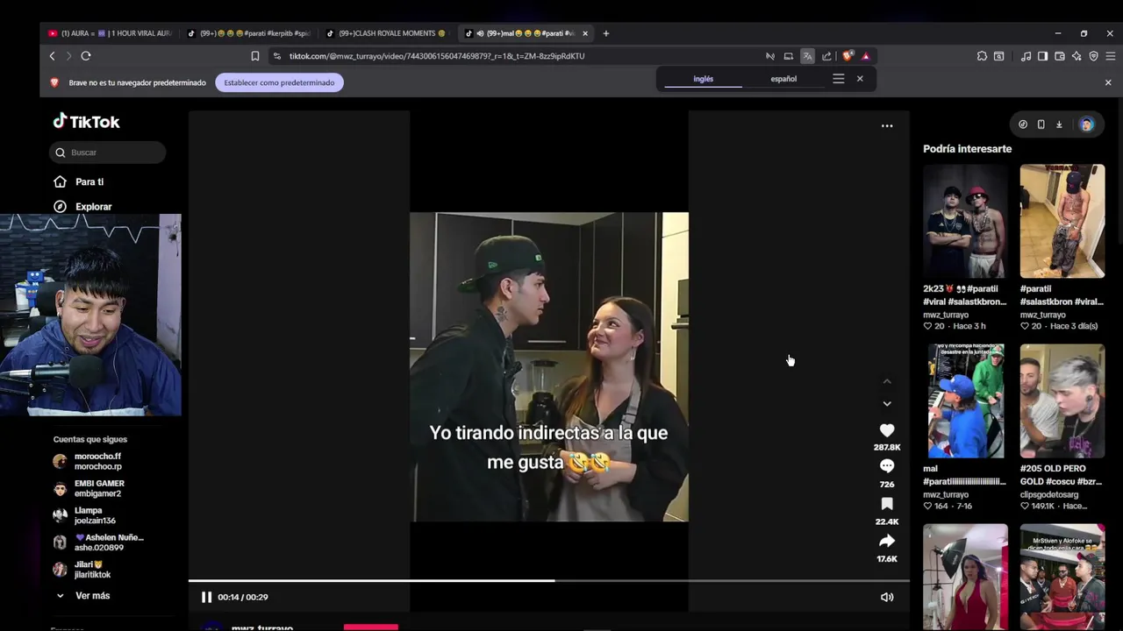1123x631 pixels.
Task: Switch to the #kerpitb TikTok tab
Action: click(x=248, y=33)
